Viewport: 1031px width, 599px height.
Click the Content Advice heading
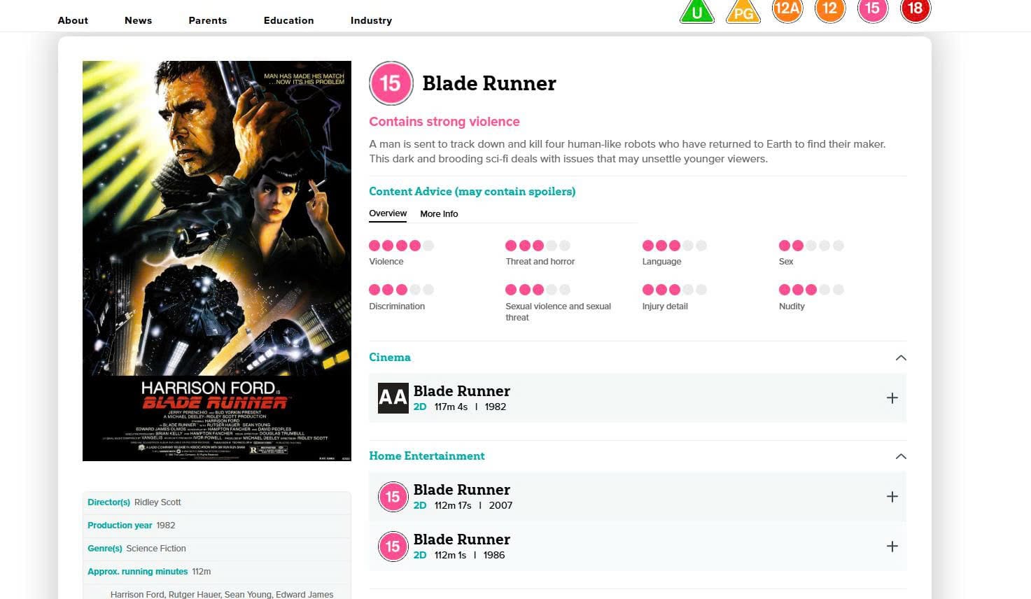click(472, 192)
